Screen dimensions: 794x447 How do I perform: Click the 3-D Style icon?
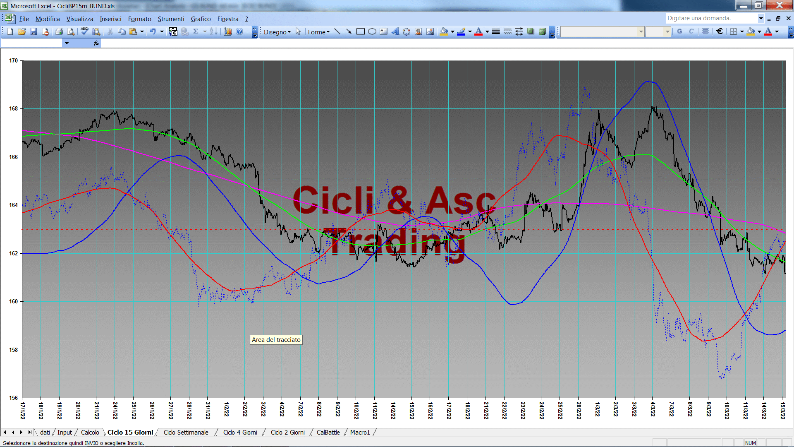click(542, 31)
